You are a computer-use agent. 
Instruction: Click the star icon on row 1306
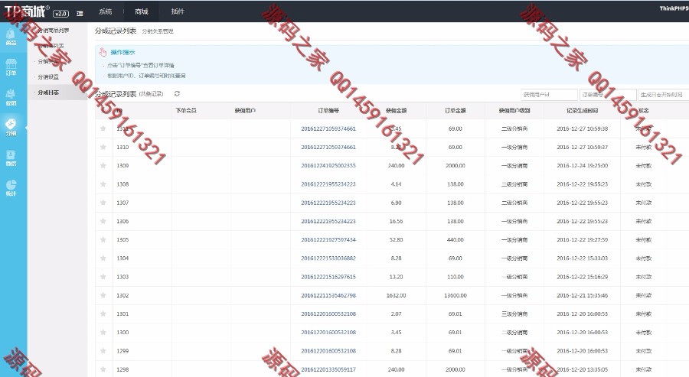pos(103,221)
